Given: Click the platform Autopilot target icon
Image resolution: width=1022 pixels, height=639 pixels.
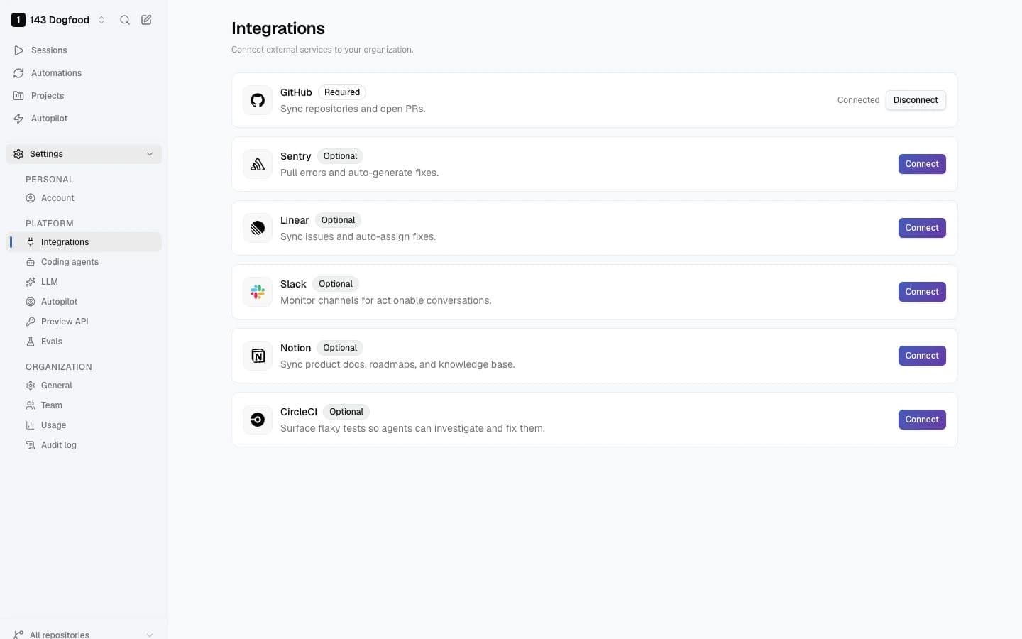Looking at the screenshot, I should coord(31,302).
